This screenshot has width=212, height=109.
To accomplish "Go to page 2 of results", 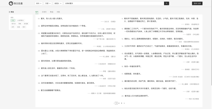I will 119,103.
